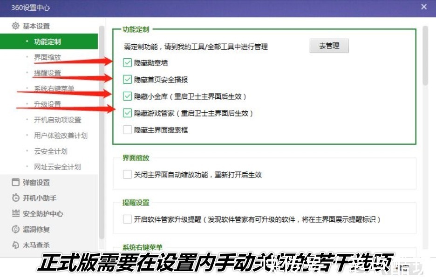
Task: Click the sidebar vertical scrollbar
Action: pyautogui.click(x=102, y=132)
